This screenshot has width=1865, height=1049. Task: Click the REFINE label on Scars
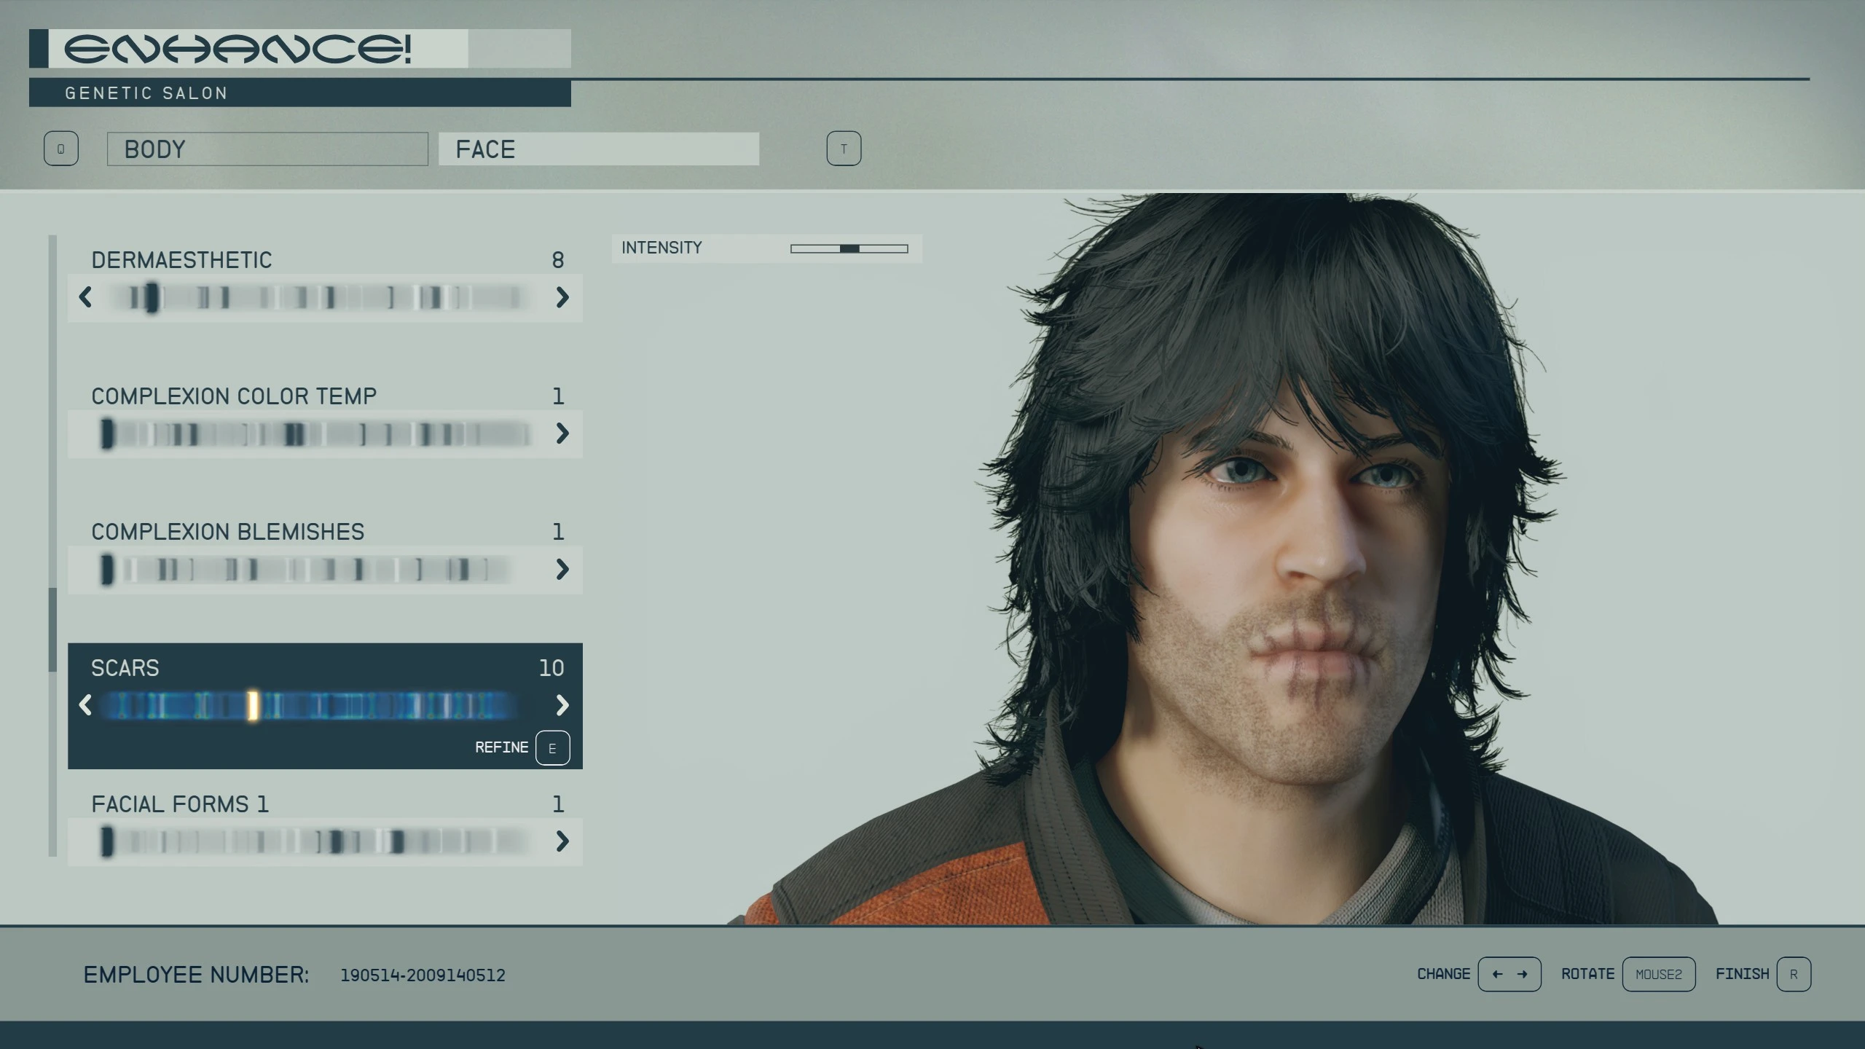501,747
